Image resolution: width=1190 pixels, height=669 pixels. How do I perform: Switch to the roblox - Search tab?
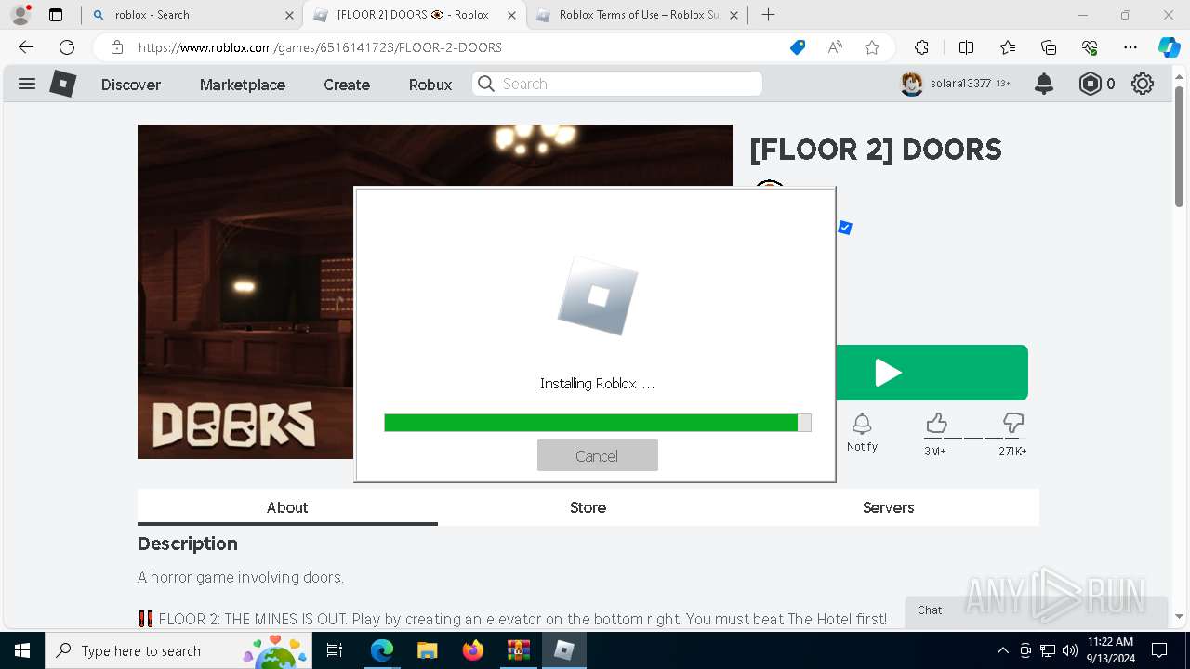[192, 15]
